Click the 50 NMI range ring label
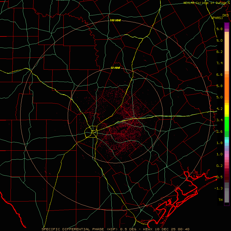Screen dimensions: 231x231 [115, 68]
